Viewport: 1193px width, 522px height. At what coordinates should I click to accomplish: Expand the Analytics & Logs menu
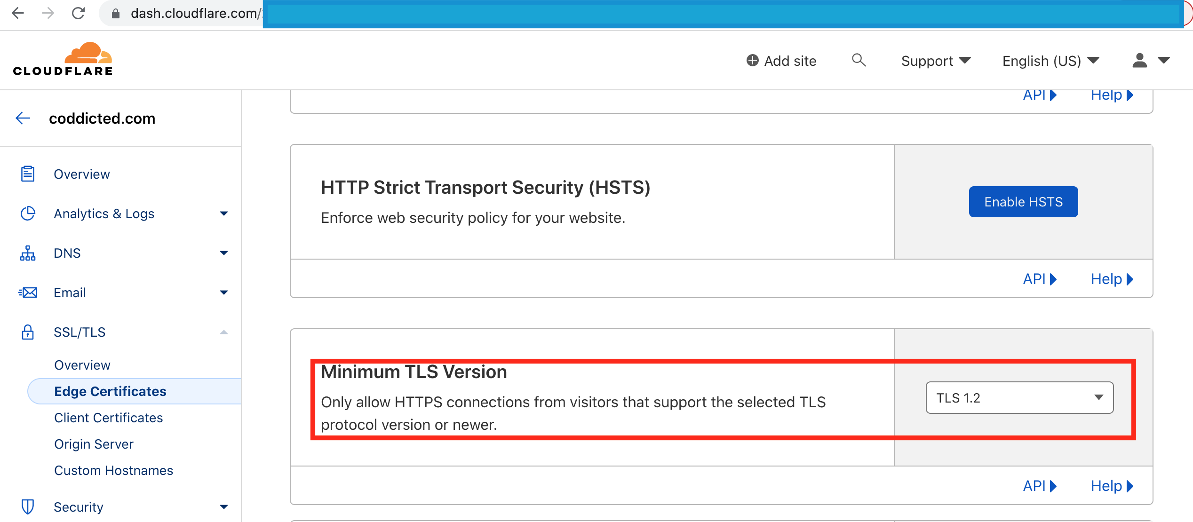(224, 214)
